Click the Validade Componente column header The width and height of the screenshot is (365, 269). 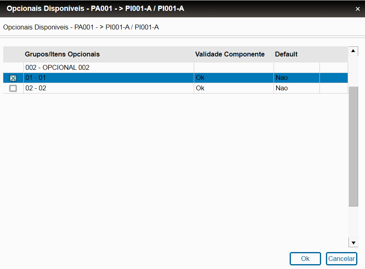[x=230, y=54]
